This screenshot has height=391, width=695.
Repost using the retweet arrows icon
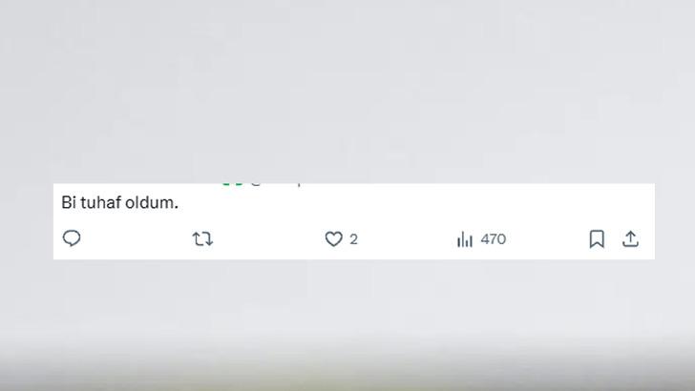point(202,239)
